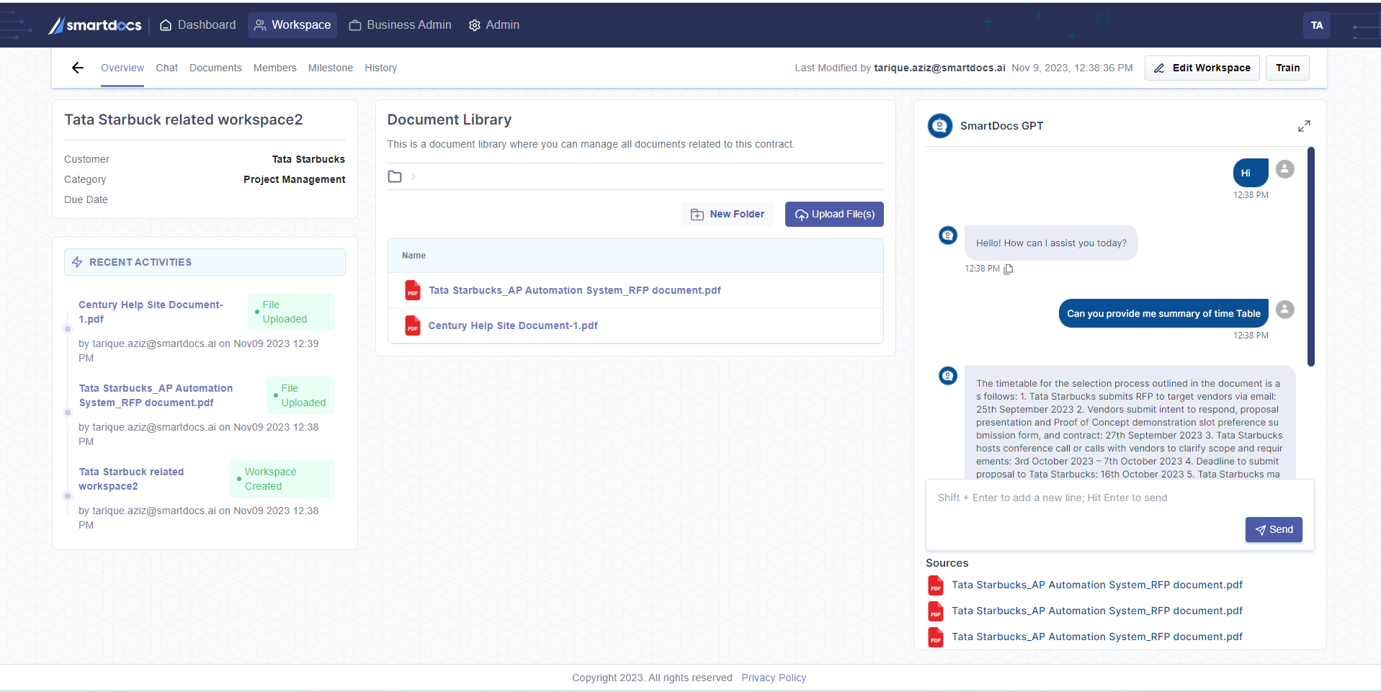Expand the SmartDocs GPT chat panel
Screen dimensions: 1381x692
tap(1303, 126)
